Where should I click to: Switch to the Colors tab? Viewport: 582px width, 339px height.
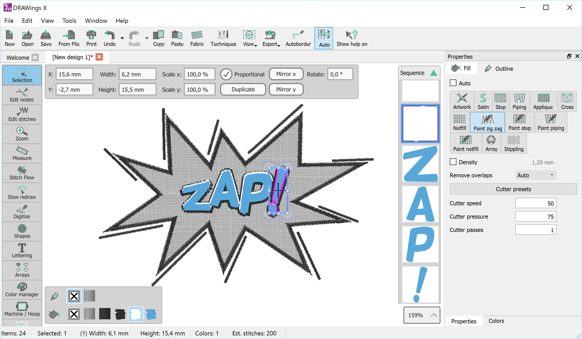tap(496, 321)
